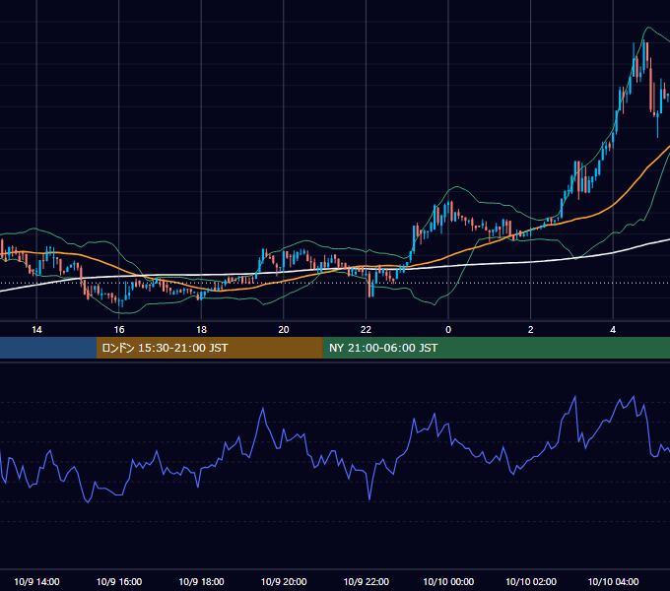The width and height of the screenshot is (670, 591).
Task: Click the hour label 4 on the time axis
Action: click(613, 330)
